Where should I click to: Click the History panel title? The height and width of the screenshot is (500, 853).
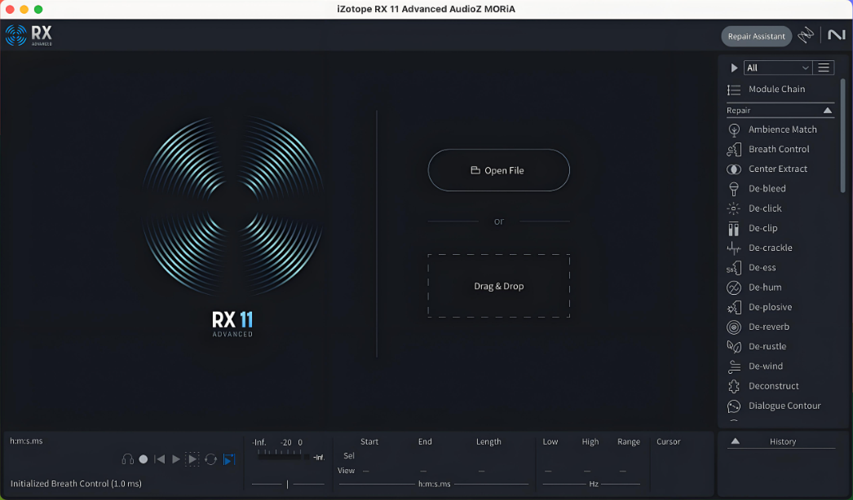pyautogui.click(x=783, y=442)
